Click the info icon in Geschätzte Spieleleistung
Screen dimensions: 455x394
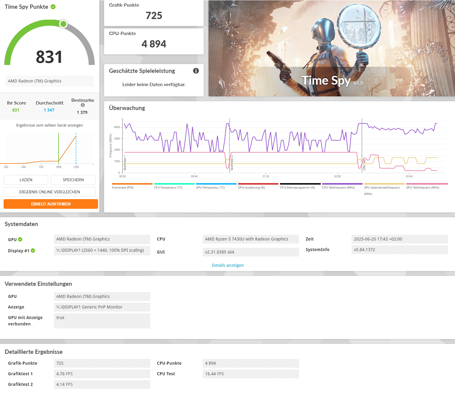coord(196,71)
